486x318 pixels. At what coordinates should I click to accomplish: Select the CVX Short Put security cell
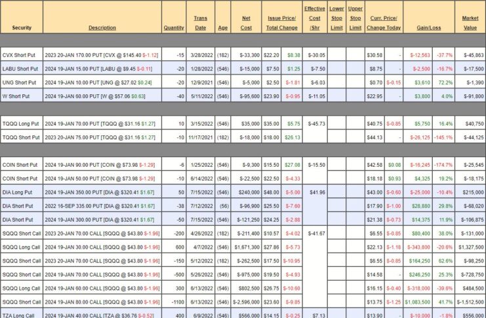(21, 55)
